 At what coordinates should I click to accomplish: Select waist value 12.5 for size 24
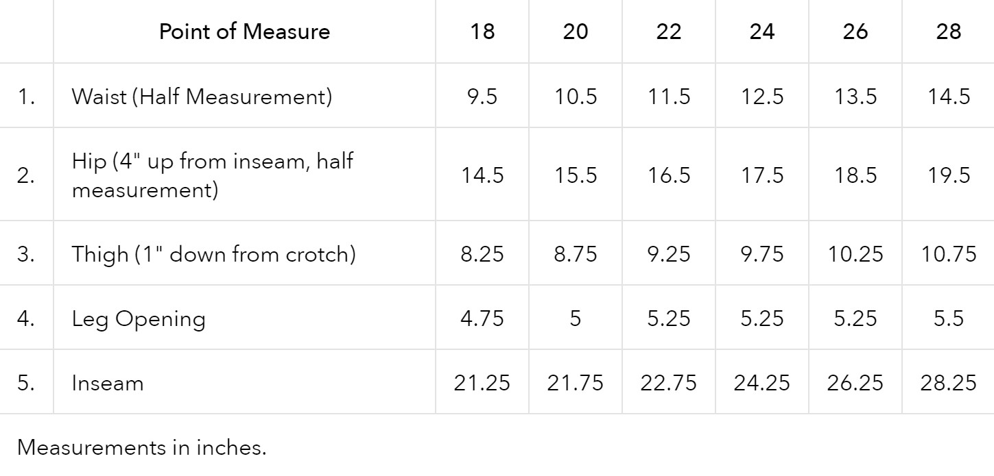pos(761,97)
